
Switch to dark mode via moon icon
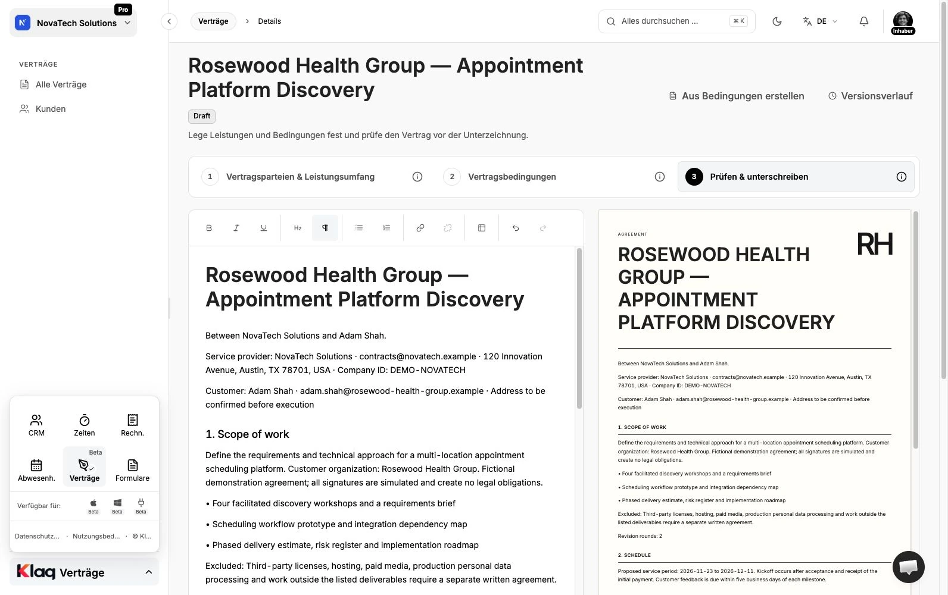(x=777, y=21)
